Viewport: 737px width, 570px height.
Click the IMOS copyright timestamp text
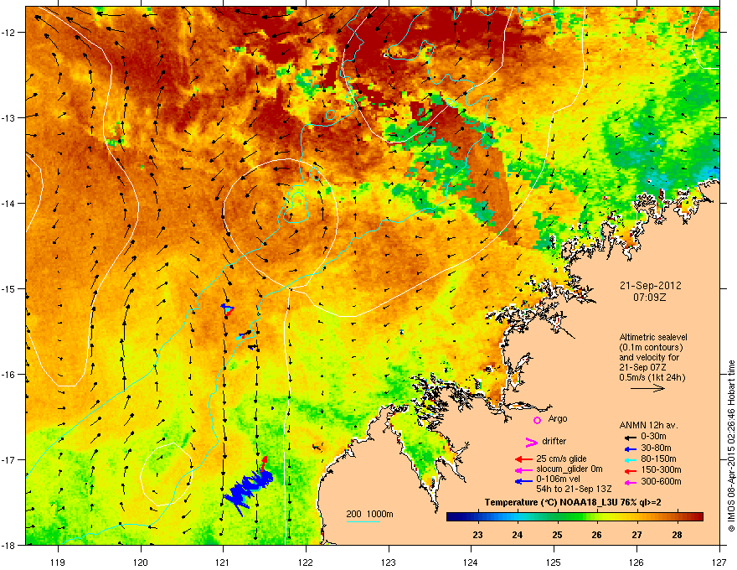pos(731,446)
